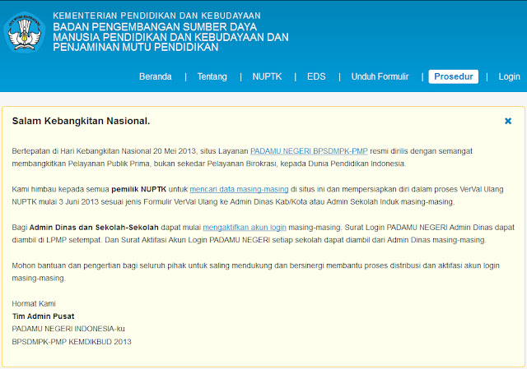Click header line PENJAMINAN MUTU PENDIDIKAN
The image size is (527, 369).
135,48
